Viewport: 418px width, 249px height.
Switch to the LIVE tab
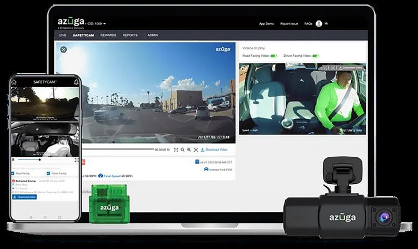click(63, 35)
